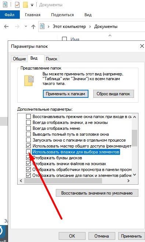Go back with the Explorer back arrow

pyautogui.click(x=6, y=26)
